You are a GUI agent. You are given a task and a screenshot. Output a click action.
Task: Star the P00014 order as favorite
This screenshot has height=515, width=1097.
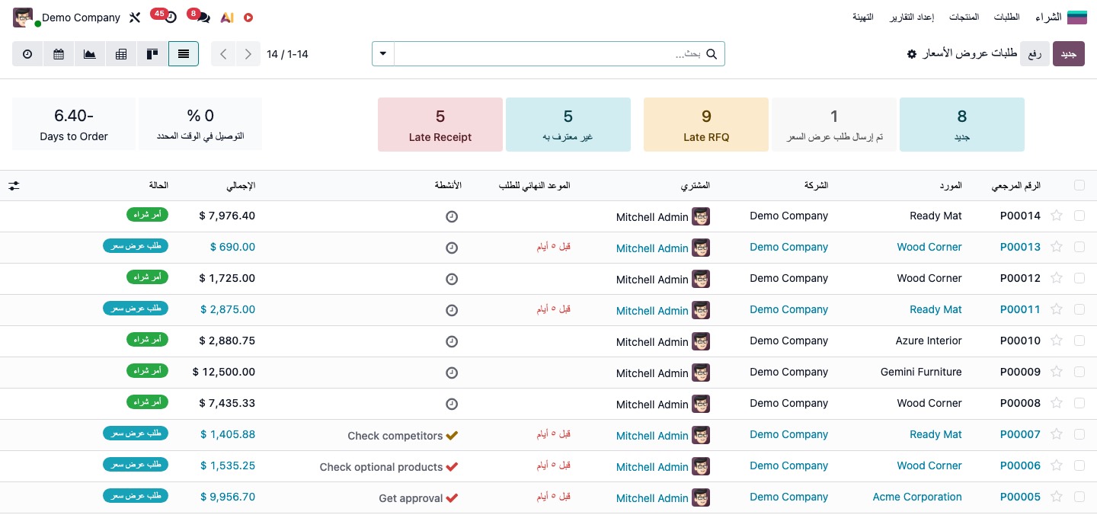click(1057, 216)
